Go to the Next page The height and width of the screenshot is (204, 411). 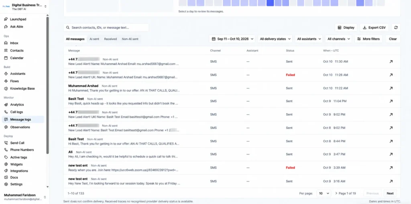[x=390, y=193]
